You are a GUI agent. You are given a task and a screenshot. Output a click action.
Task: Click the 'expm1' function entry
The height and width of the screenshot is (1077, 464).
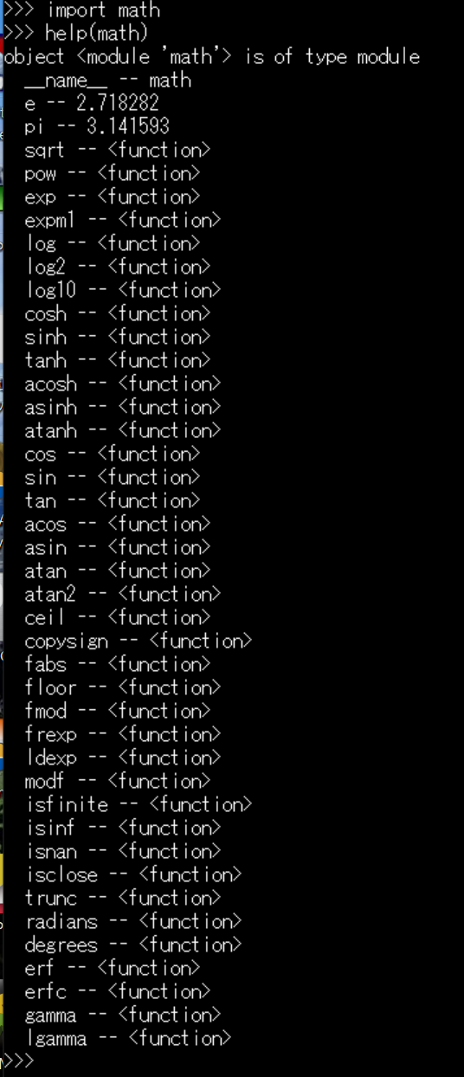tap(123, 221)
